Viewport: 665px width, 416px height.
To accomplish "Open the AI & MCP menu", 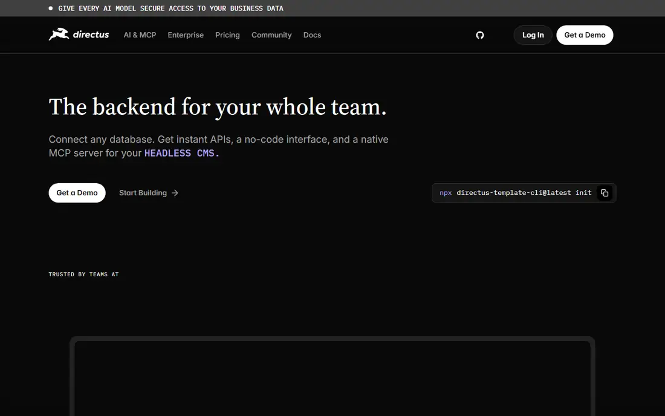I will point(140,35).
